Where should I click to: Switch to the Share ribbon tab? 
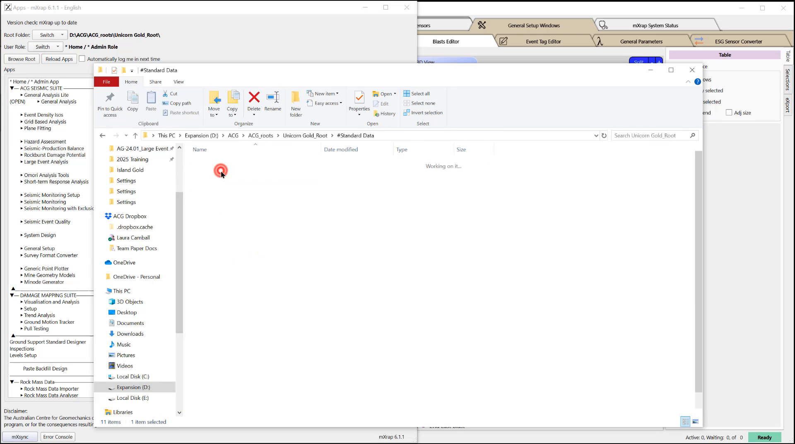[x=155, y=81]
